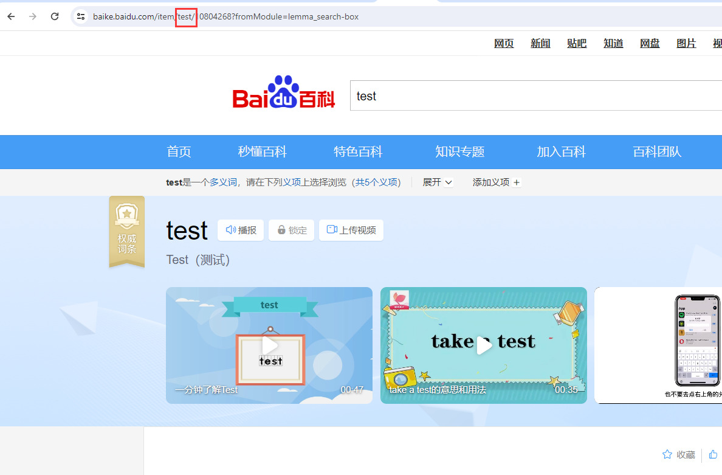Go to 首页 in blue navigation
This screenshot has height=475, width=722.
[179, 151]
